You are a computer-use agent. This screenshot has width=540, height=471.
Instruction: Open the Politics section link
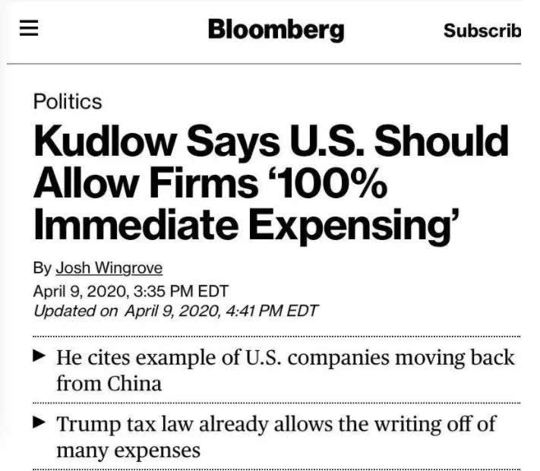point(68,101)
